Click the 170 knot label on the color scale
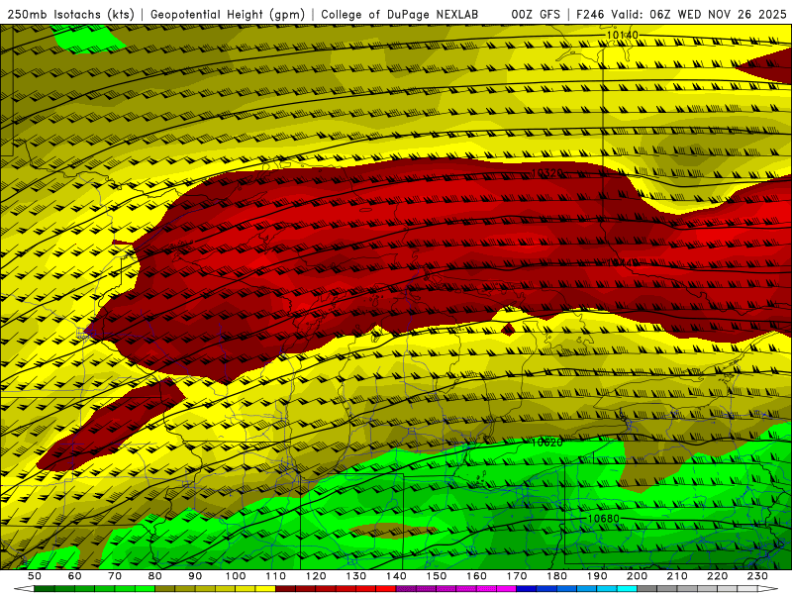This screenshot has width=792, height=594. coord(516,576)
